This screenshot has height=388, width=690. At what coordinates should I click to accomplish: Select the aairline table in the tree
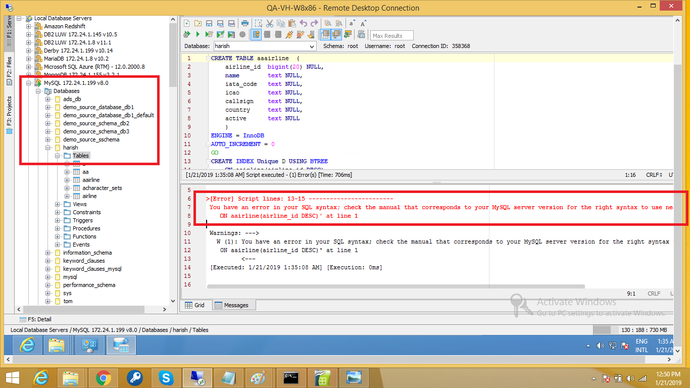click(91, 180)
